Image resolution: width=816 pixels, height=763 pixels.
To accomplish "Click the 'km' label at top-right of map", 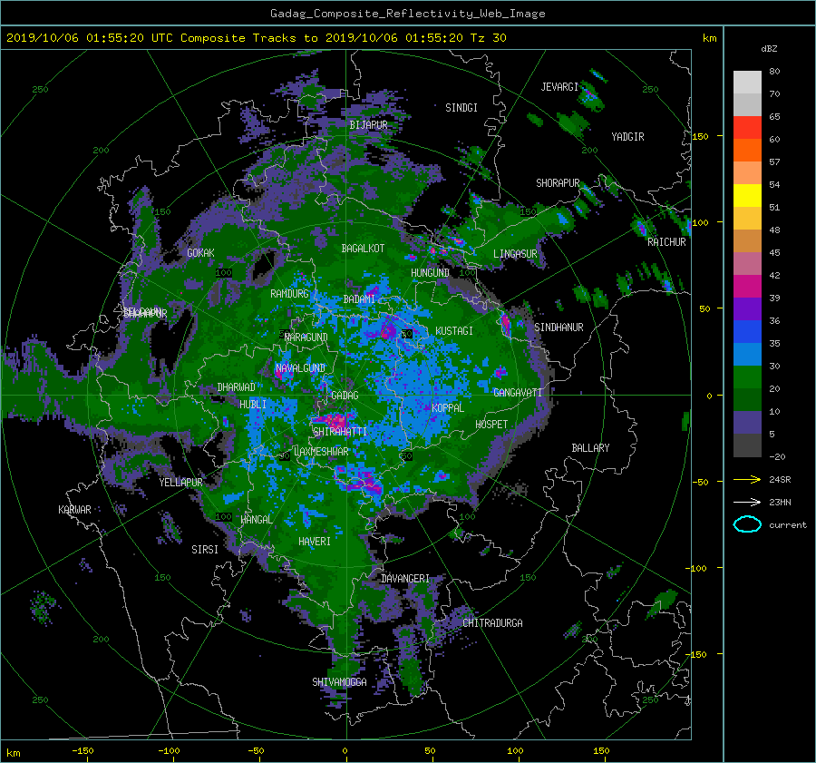I will click(x=709, y=38).
